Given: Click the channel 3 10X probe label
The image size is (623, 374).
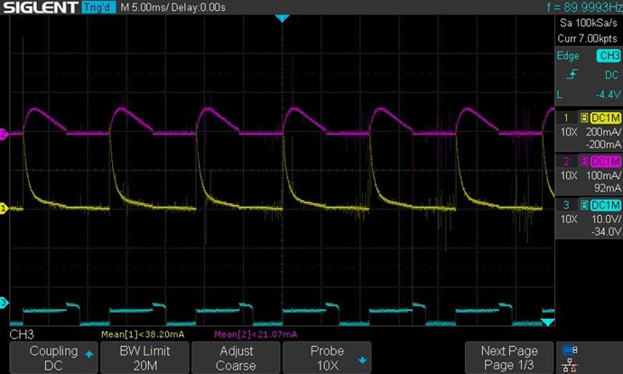Looking at the screenshot, I should tap(569, 219).
